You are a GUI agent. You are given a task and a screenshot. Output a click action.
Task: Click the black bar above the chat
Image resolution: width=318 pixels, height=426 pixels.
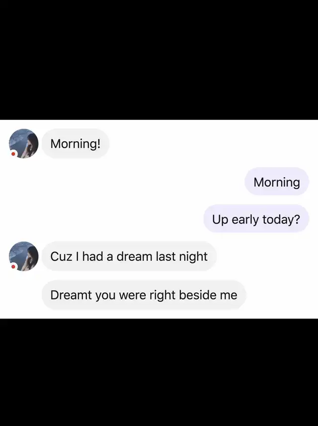pyautogui.click(x=159, y=60)
